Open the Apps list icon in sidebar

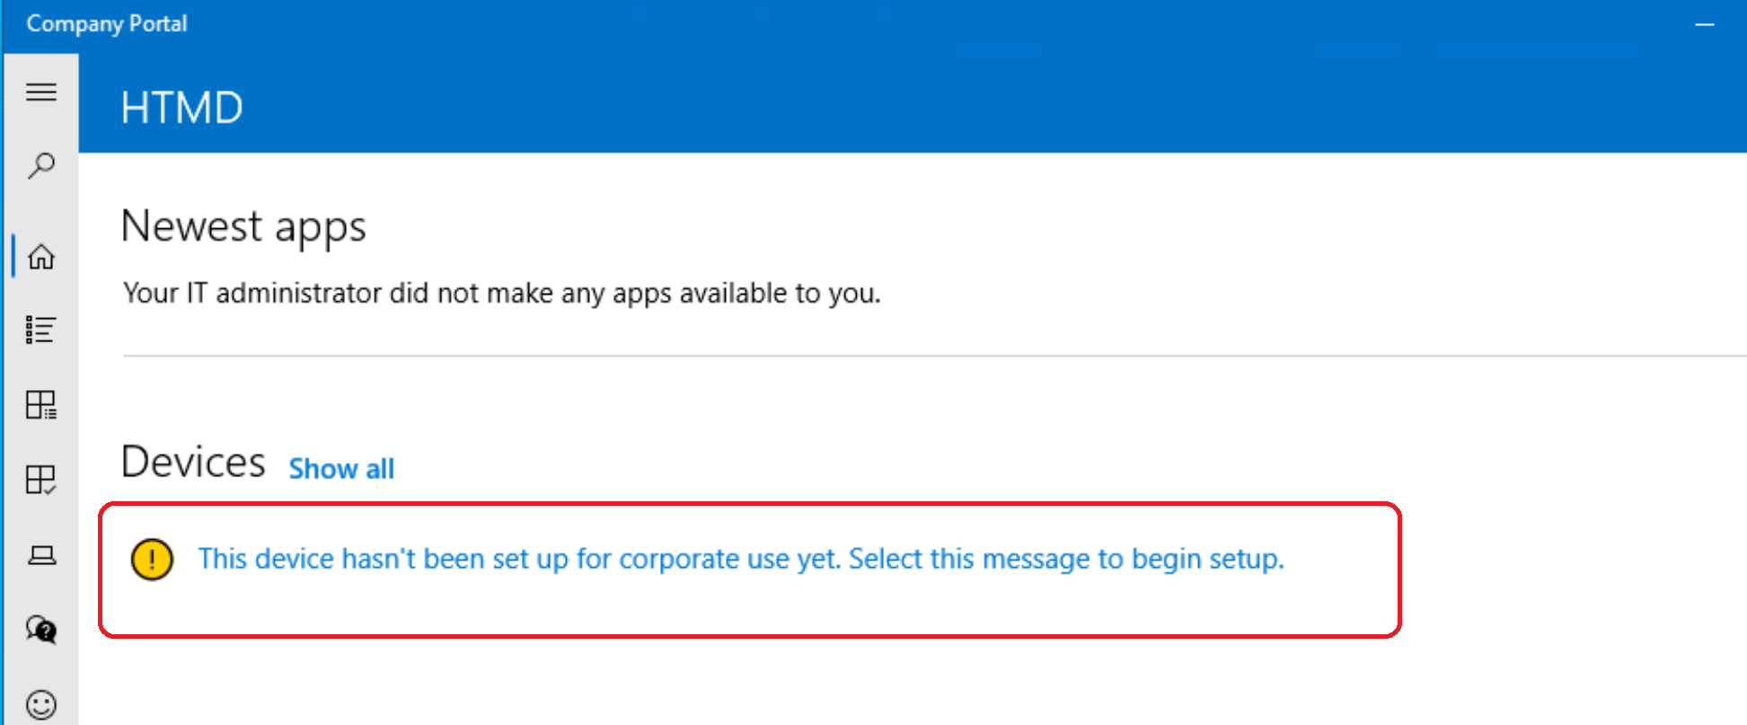(41, 330)
